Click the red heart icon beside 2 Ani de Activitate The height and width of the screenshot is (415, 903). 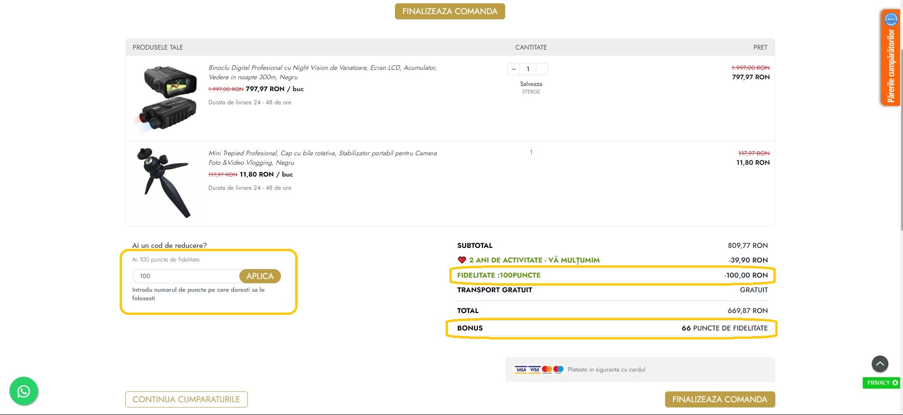click(x=462, y=260)
